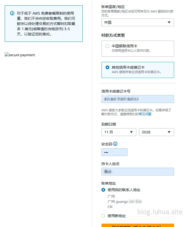192x227 pixels.
Task: Open the 常见问题 link
Action: 145,114
